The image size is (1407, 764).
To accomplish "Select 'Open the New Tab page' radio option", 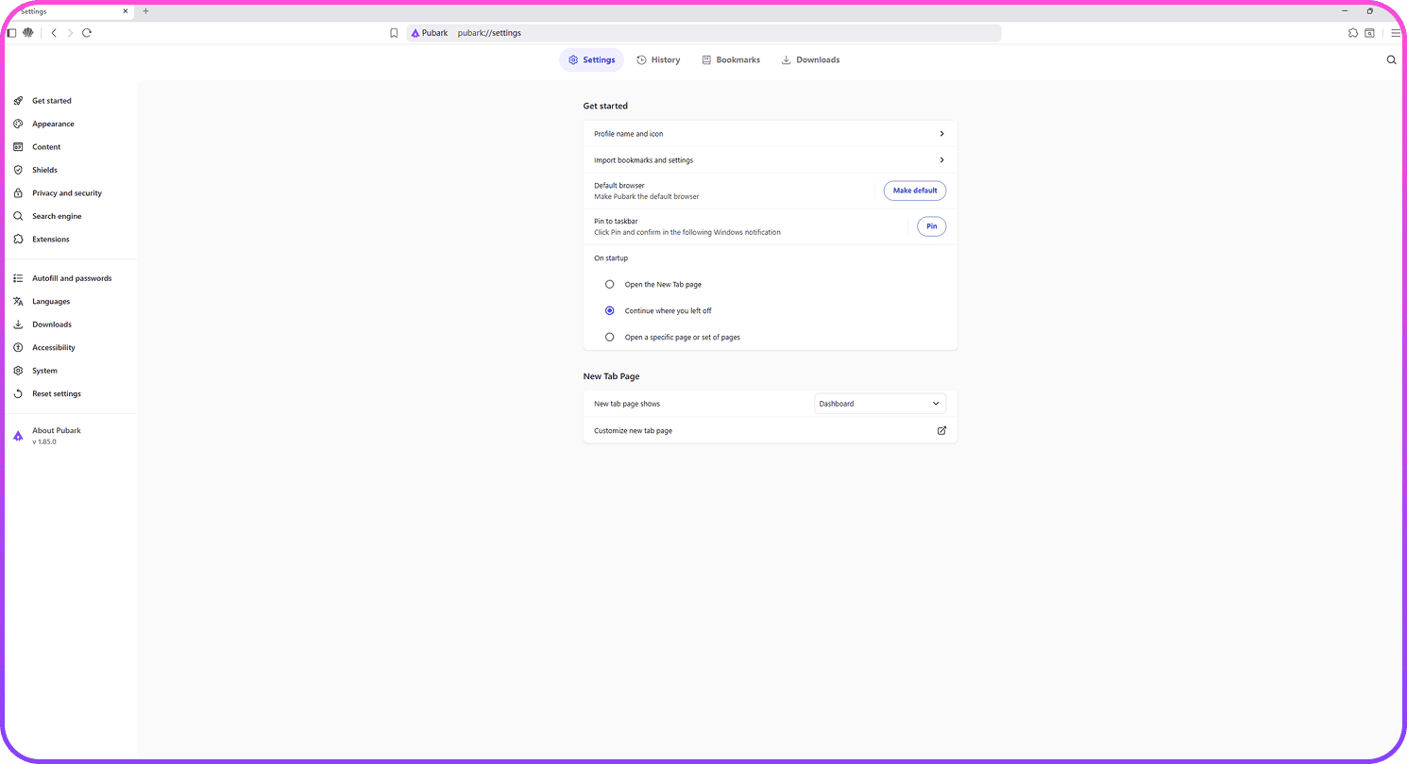I will click(x=610, y=284).
